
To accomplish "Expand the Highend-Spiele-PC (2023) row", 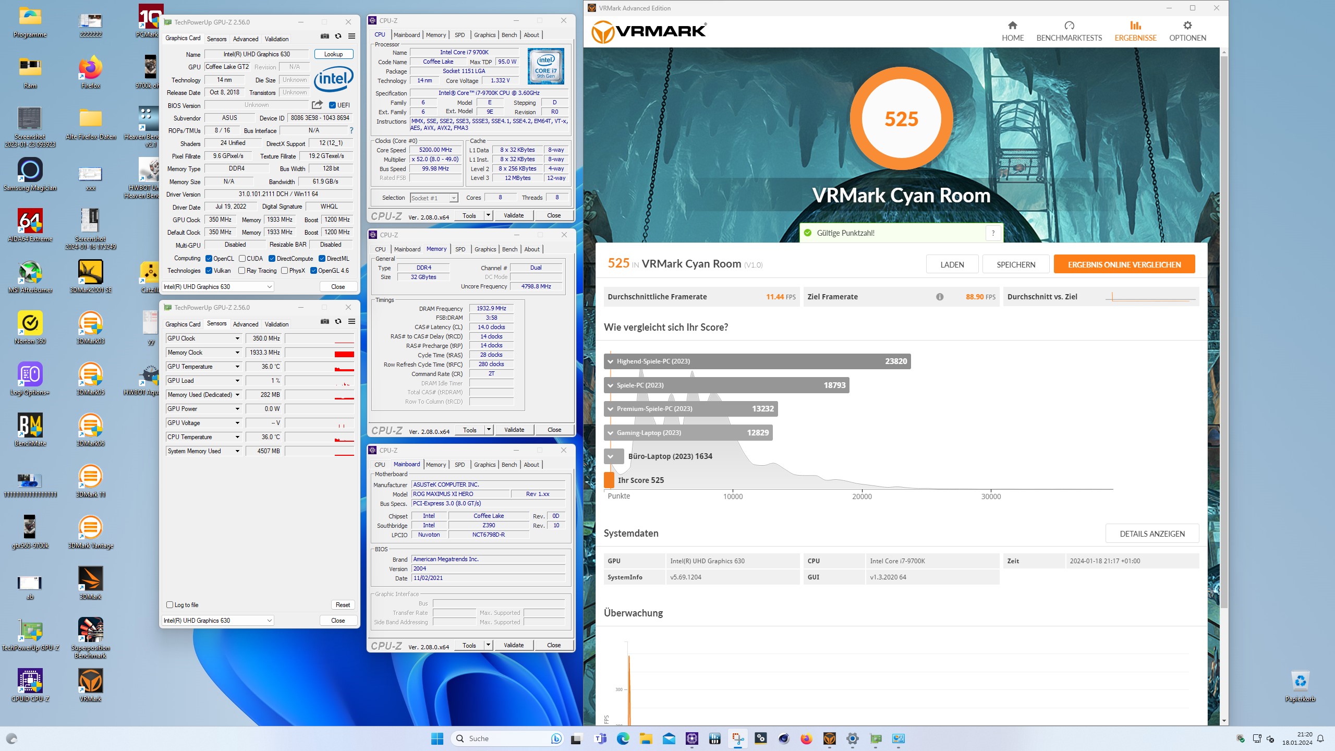I will [610, 361].
